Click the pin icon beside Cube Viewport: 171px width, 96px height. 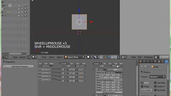tap(142, 67)
